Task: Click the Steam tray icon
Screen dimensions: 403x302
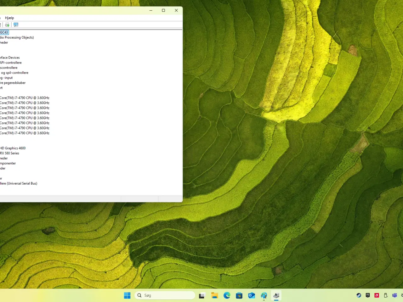Action: pos(359,295)
